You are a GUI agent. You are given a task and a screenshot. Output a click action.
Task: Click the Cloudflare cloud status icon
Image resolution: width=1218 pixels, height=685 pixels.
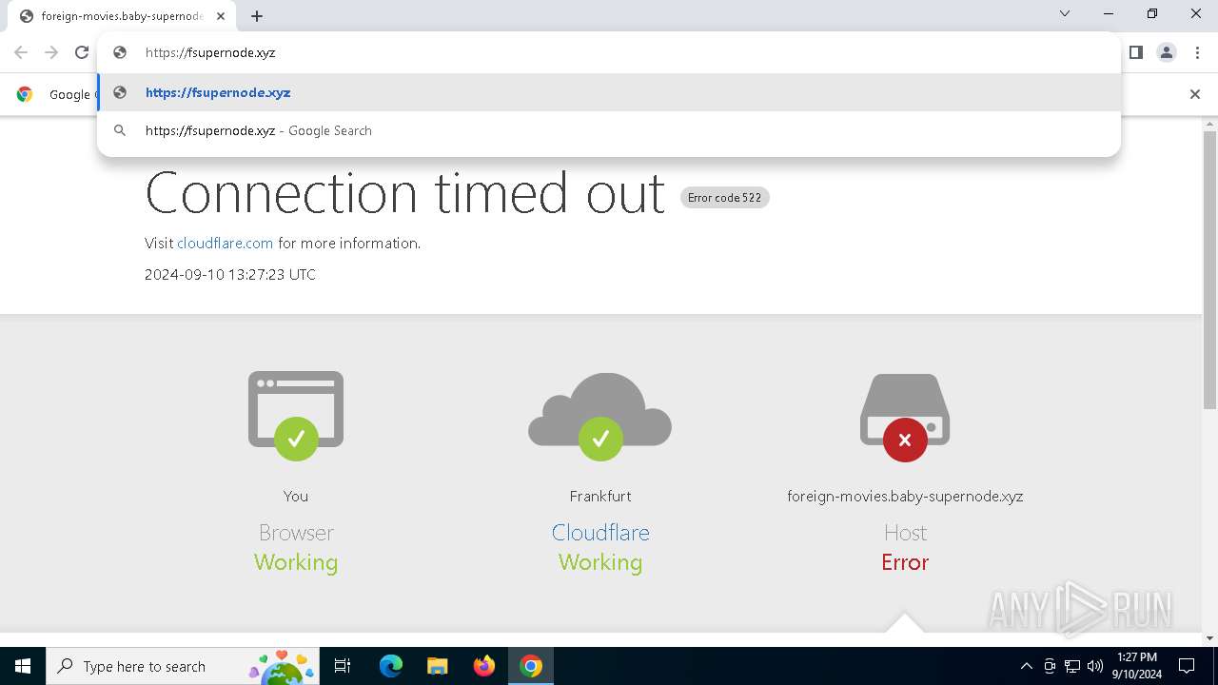coord(600,416)
